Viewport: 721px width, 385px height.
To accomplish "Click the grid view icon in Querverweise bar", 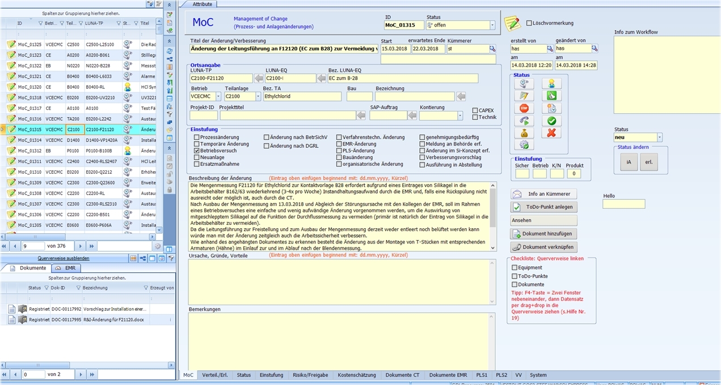I will pyautogui.click(x=133, y=258).
